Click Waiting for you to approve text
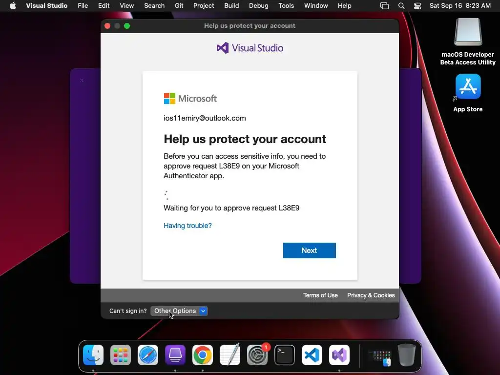Screen dimensions: 500x375 click(x=231, y=208)
